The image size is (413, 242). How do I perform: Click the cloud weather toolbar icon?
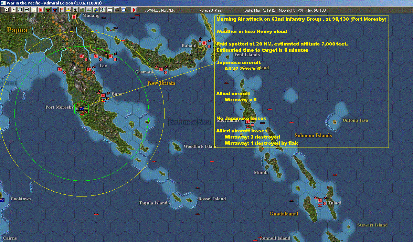point(123,10)
